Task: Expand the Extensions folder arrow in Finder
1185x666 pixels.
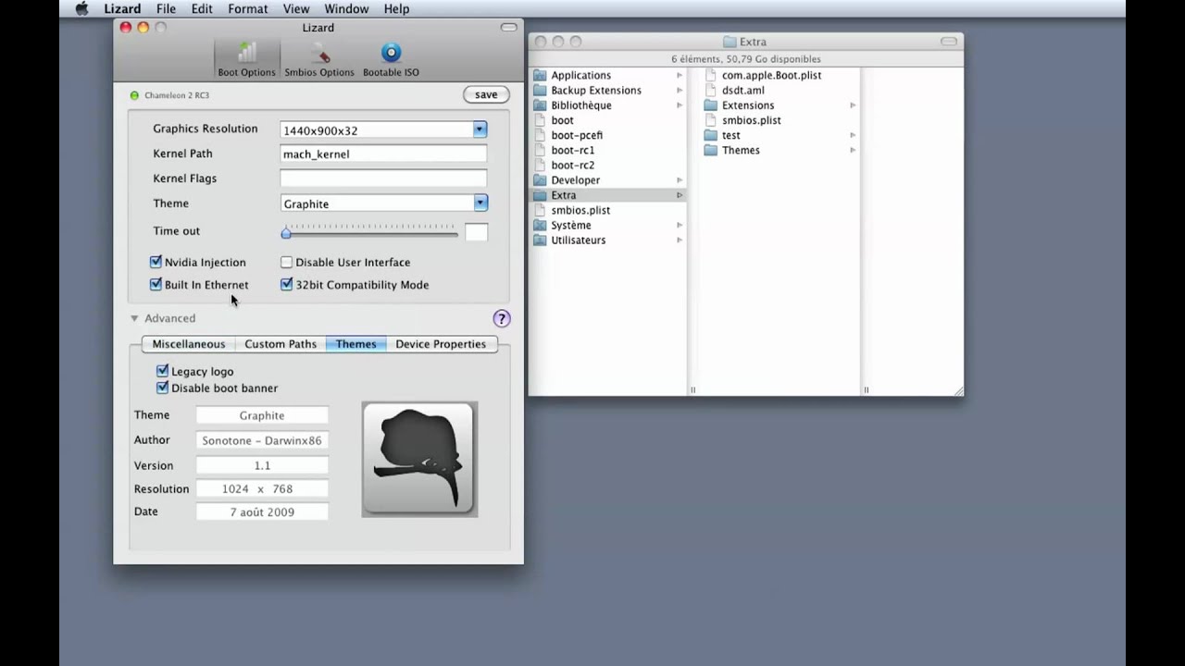Action: tap(853, 105)
